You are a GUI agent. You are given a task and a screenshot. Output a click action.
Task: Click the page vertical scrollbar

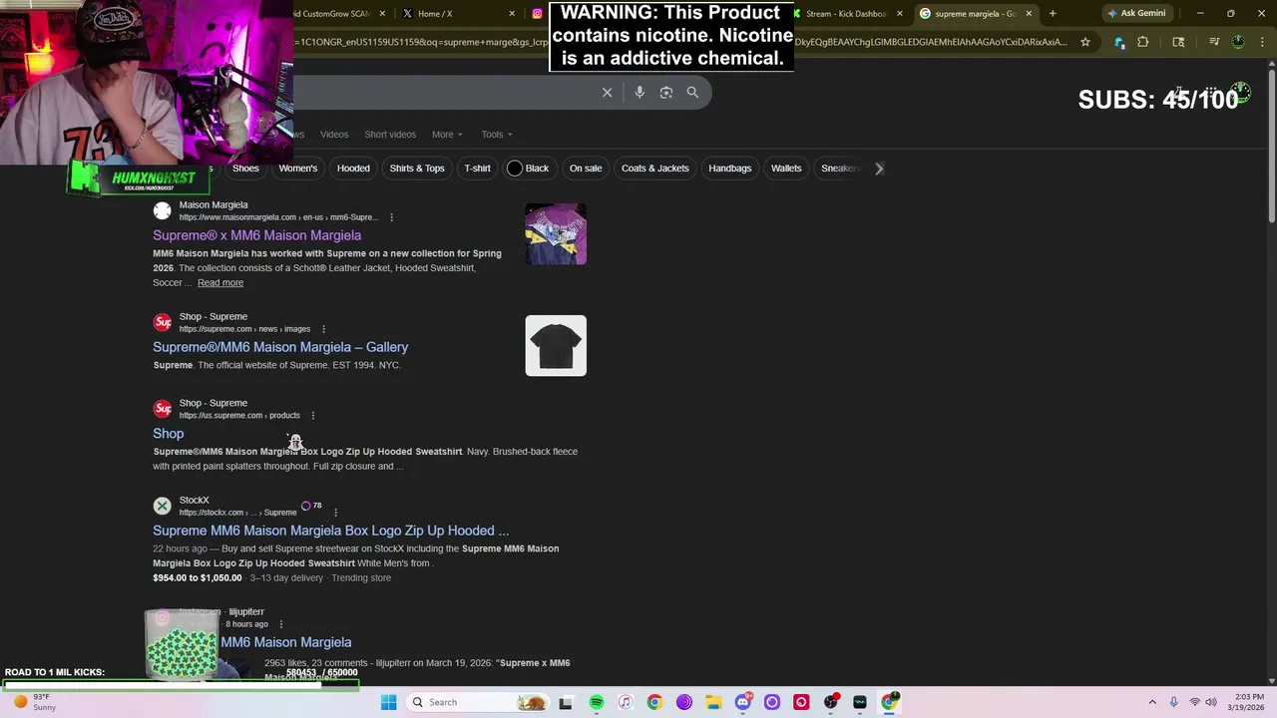click(1271, 142)
